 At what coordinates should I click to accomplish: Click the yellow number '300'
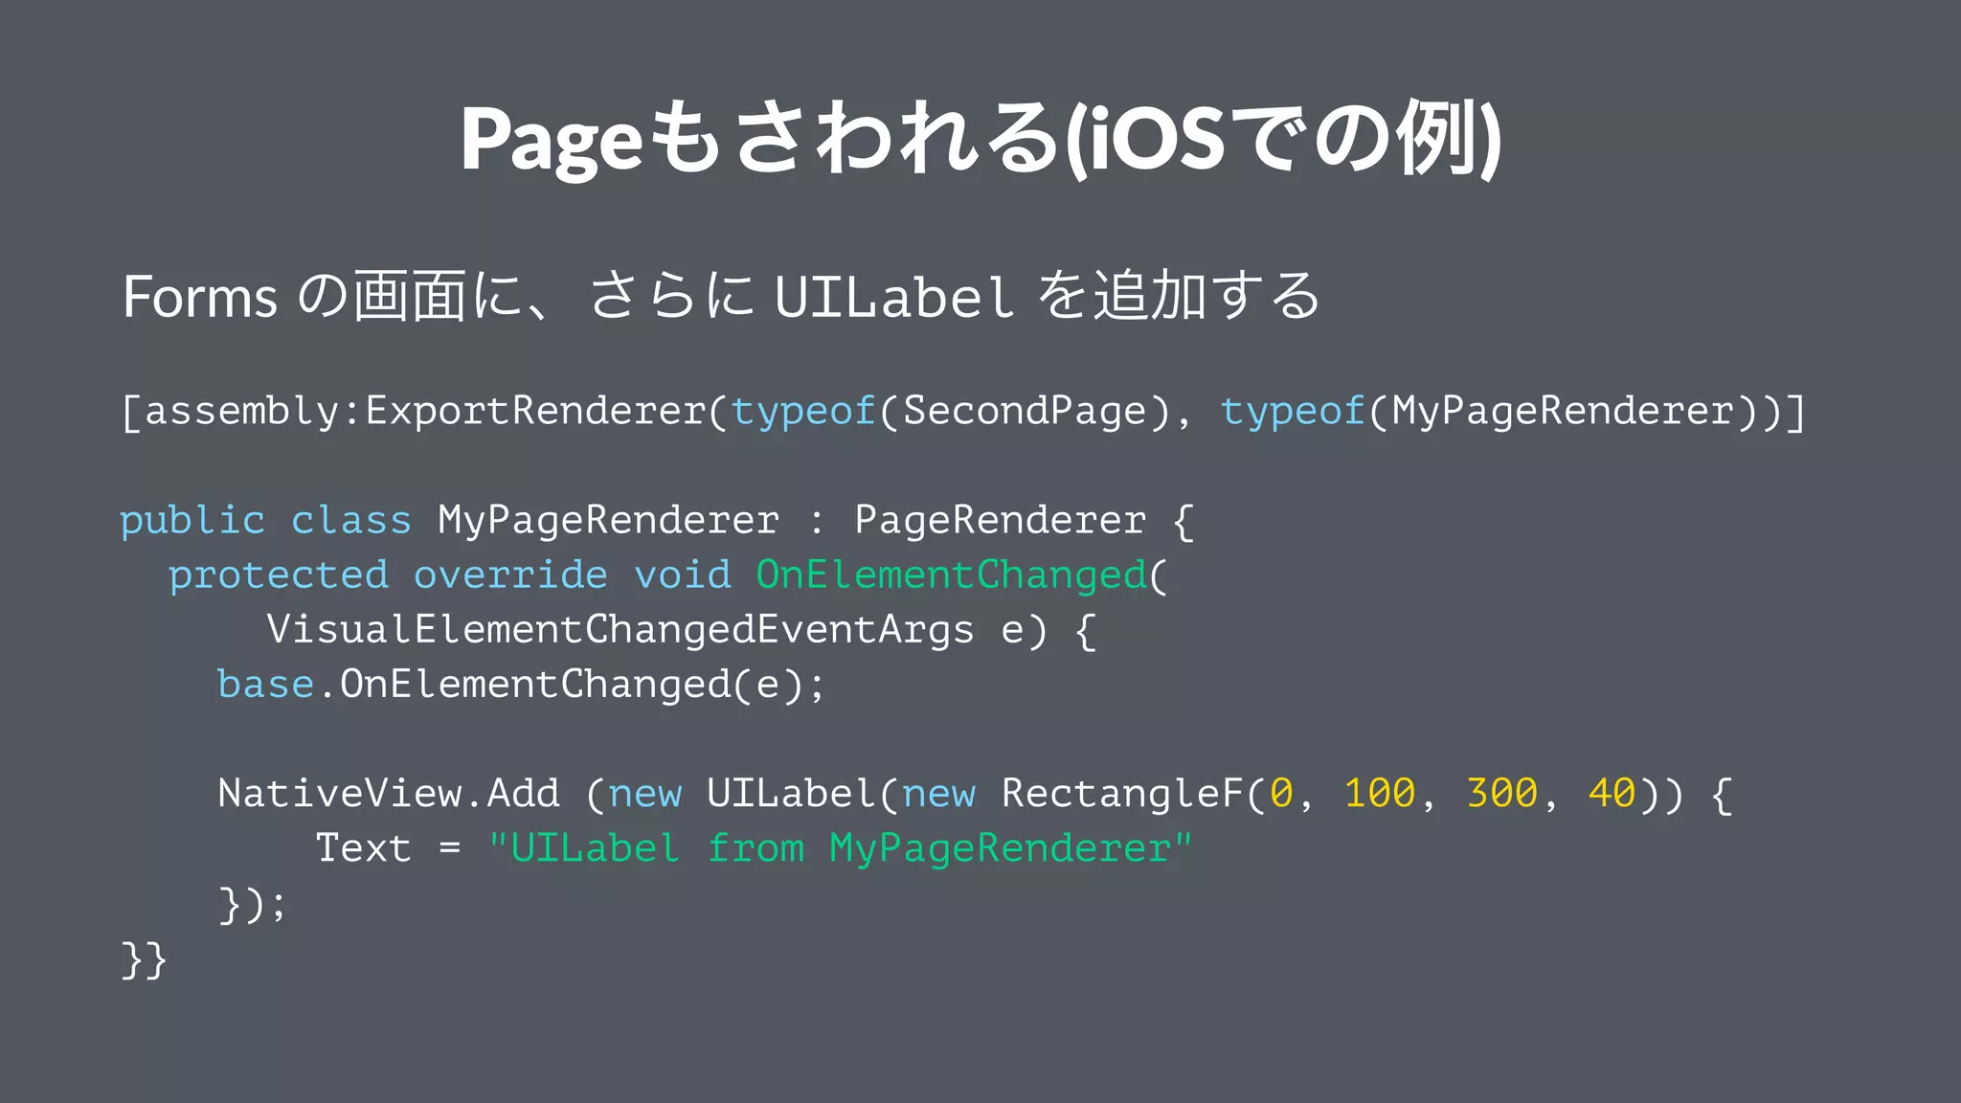click(x=1502, y=794)
